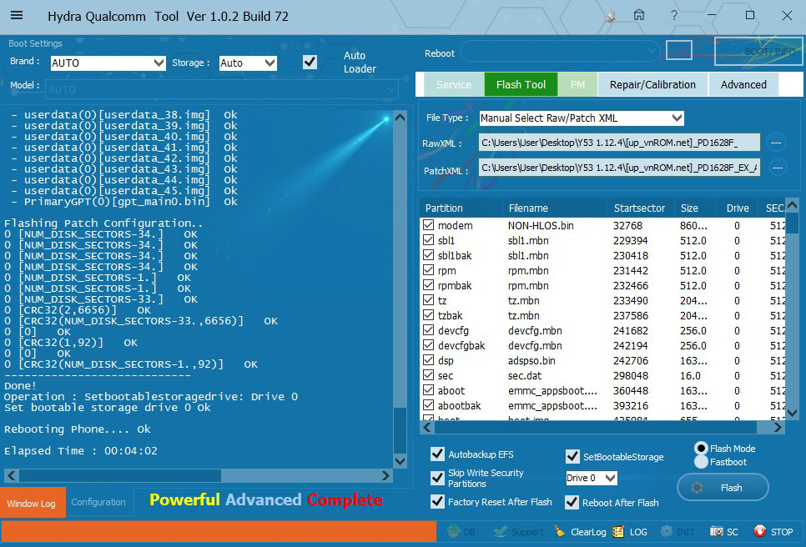Select the Fastboot radio button
The width and height of the screenshot is (806, 547).
coord(701,462)
